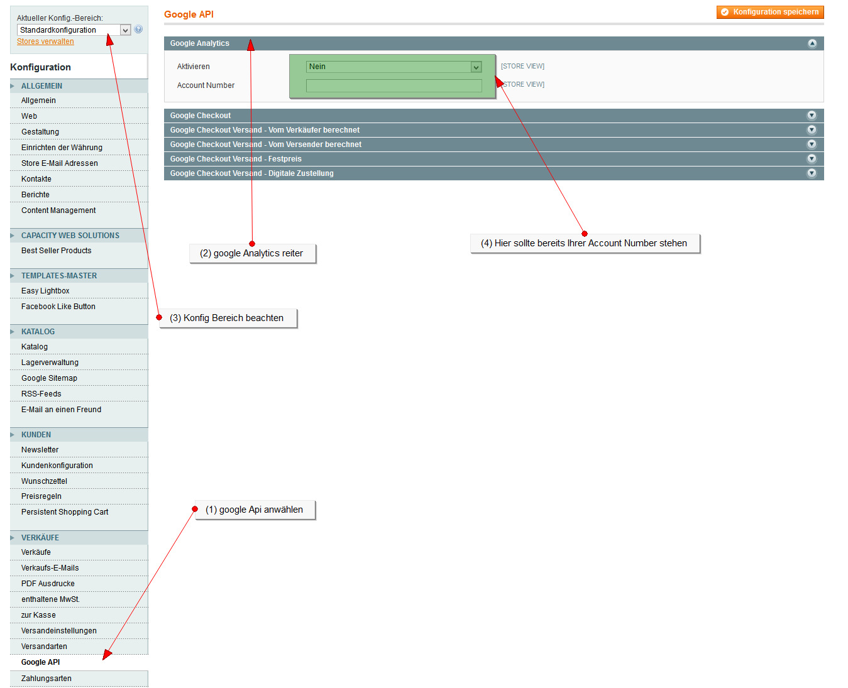
Task: Open the Berichte configuration tab
Action: tap(79, 195)
